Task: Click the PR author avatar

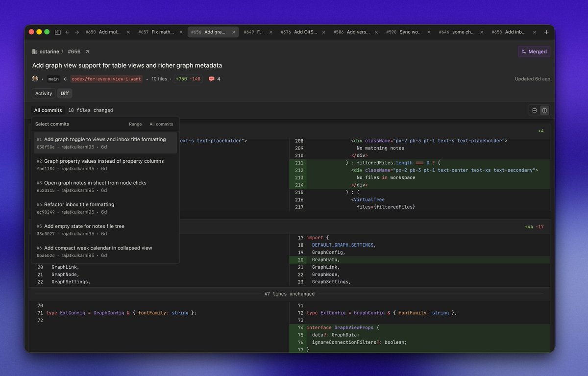Action: (x=35, y=79)
